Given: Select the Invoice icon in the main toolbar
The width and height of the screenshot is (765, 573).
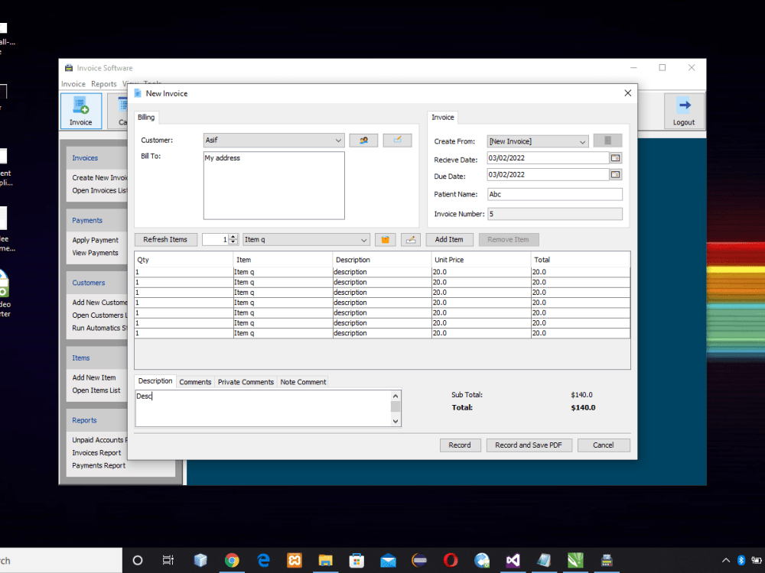Looking at the screenshot, I should point(80,112).
